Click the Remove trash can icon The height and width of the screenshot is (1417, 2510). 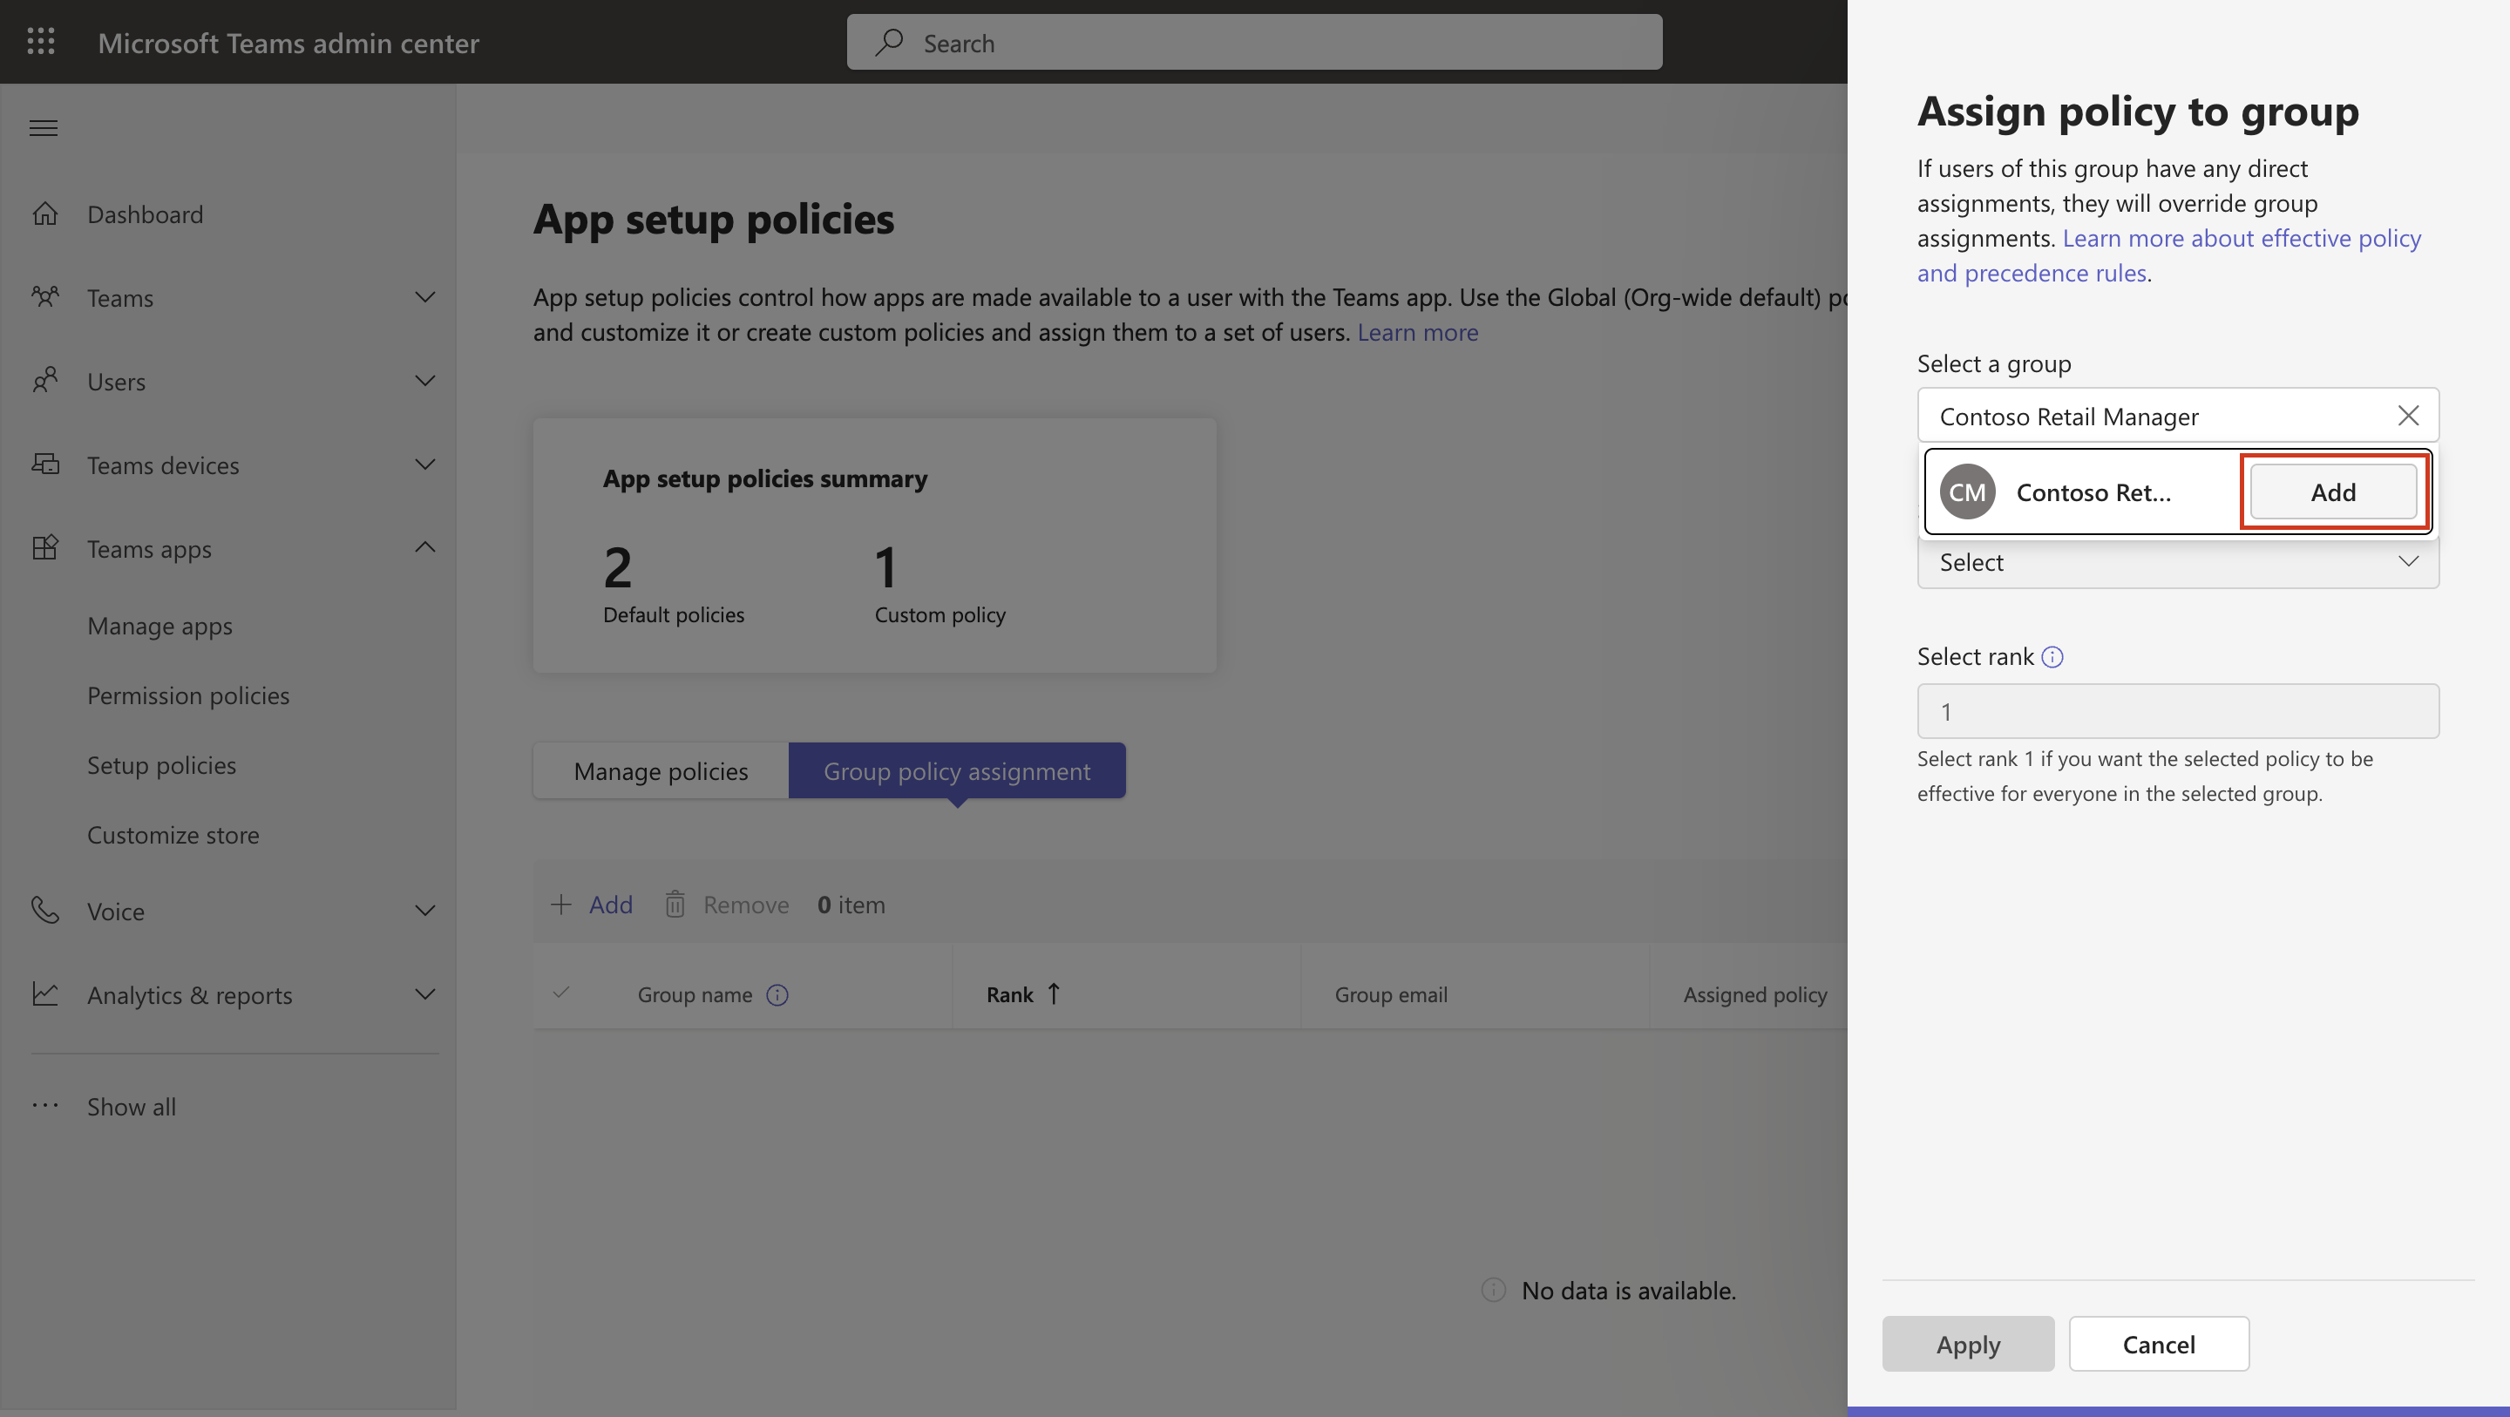point(675,905)
